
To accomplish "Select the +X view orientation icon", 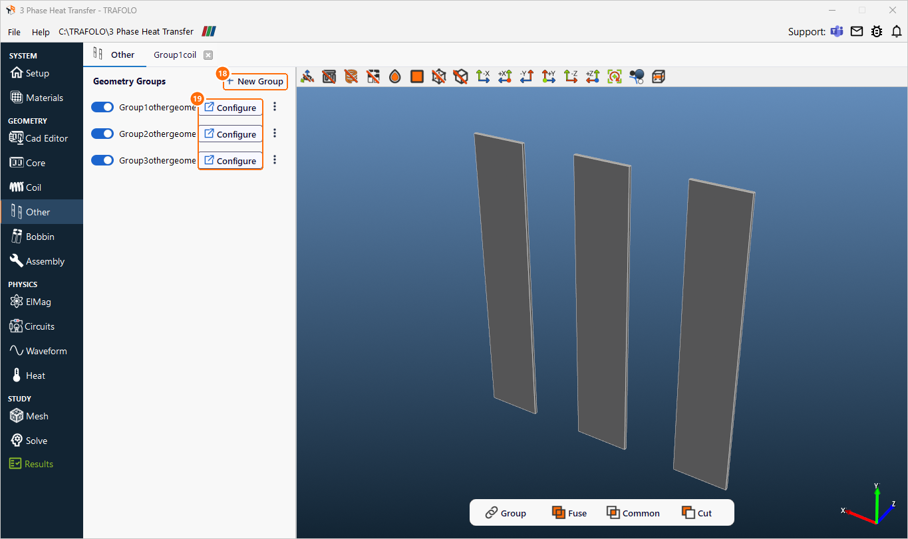I will tap(505, 76).
